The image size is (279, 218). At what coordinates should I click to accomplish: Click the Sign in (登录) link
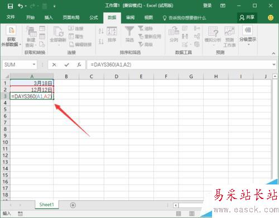click(207, 6)
